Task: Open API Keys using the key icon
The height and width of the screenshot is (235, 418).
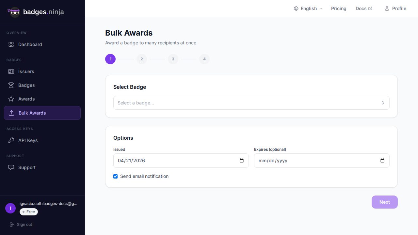Action: click(x=11, y=140)
